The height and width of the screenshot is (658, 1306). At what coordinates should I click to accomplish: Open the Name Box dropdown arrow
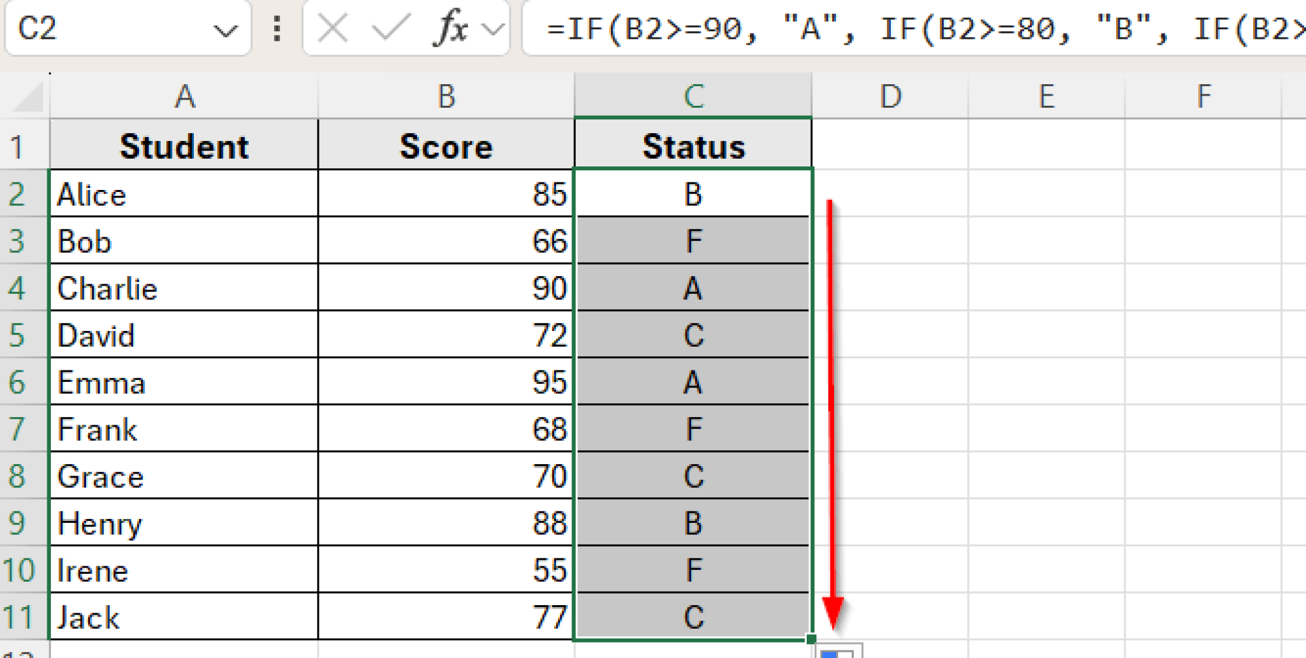point(224,29)
